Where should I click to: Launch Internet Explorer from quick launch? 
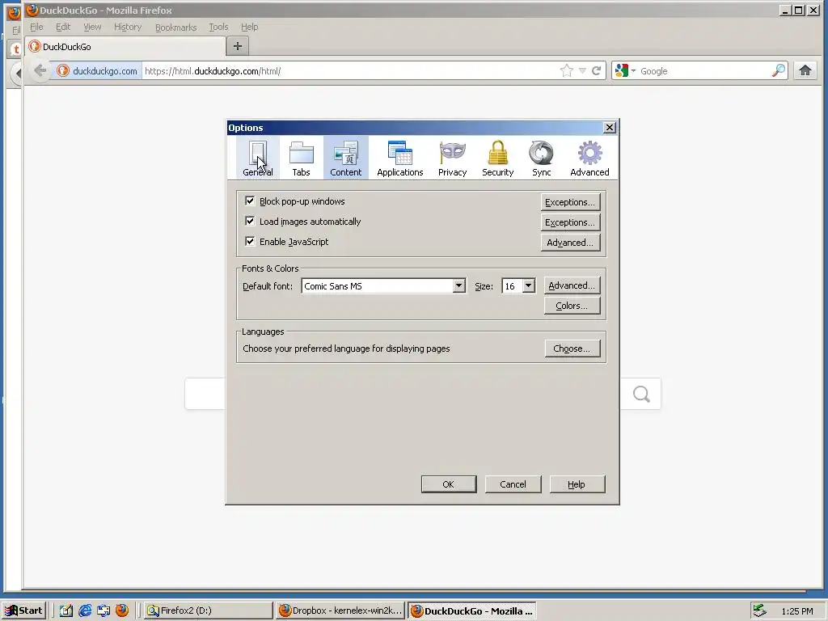point(84,610)
